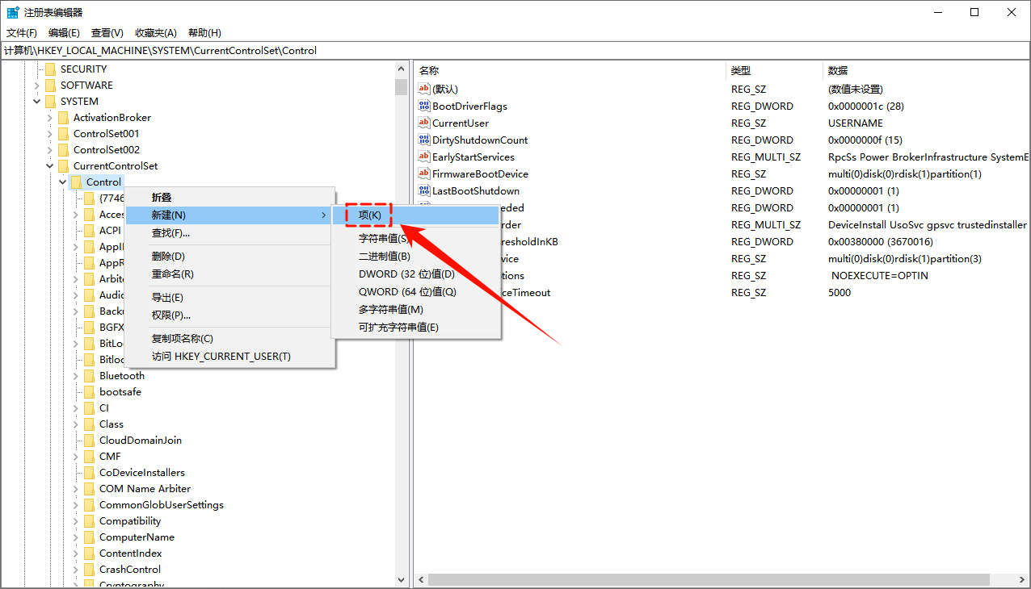Viewport: 1031px width, 589px height.
Task: Expand the ComputerName key node
Action: pyautogui.click(x=76, y=537)
